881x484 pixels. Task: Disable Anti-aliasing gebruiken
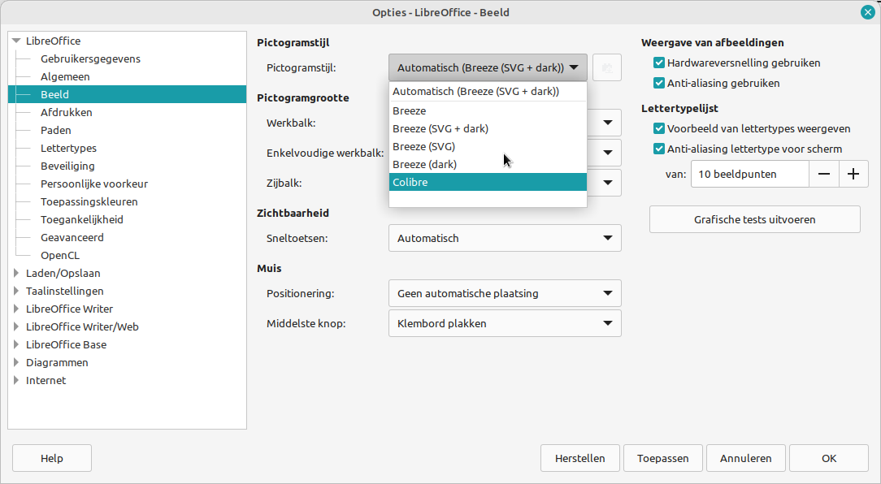658,83
